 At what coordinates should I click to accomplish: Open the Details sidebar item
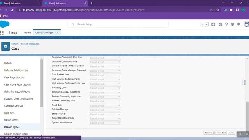8,63
